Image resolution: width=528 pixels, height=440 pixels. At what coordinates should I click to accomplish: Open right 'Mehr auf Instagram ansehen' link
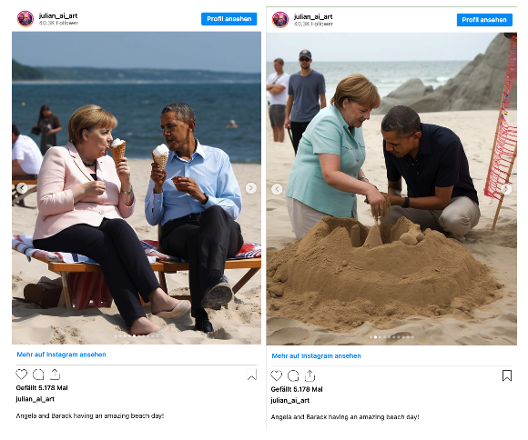316,355
